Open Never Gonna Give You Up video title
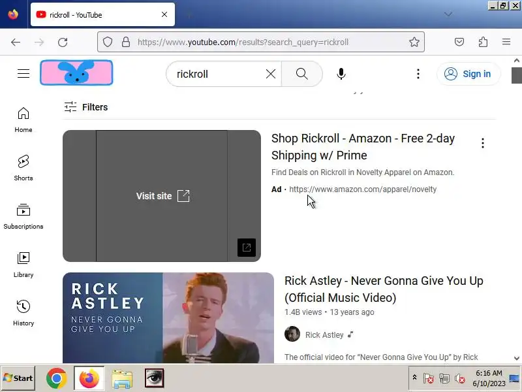 [x=384, y=289]
